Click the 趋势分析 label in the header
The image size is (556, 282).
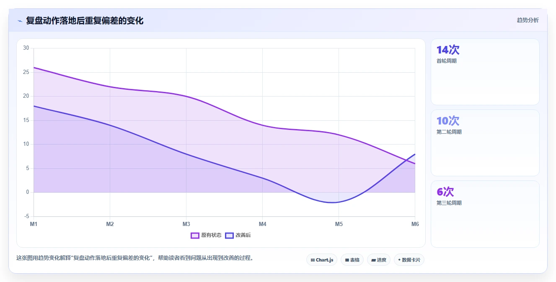pyautogui.click(x=528, y=20)
